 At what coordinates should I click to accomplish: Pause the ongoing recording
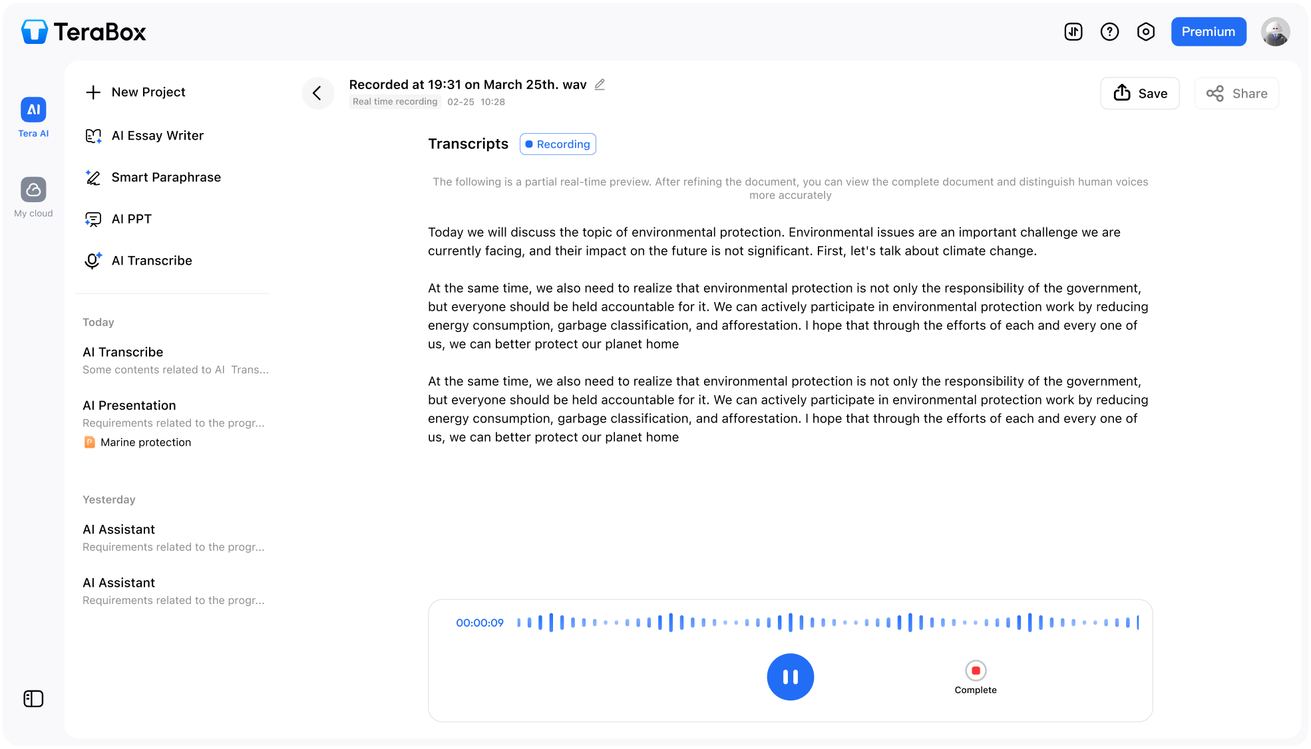pyautogui.click(x=790, y=676)
